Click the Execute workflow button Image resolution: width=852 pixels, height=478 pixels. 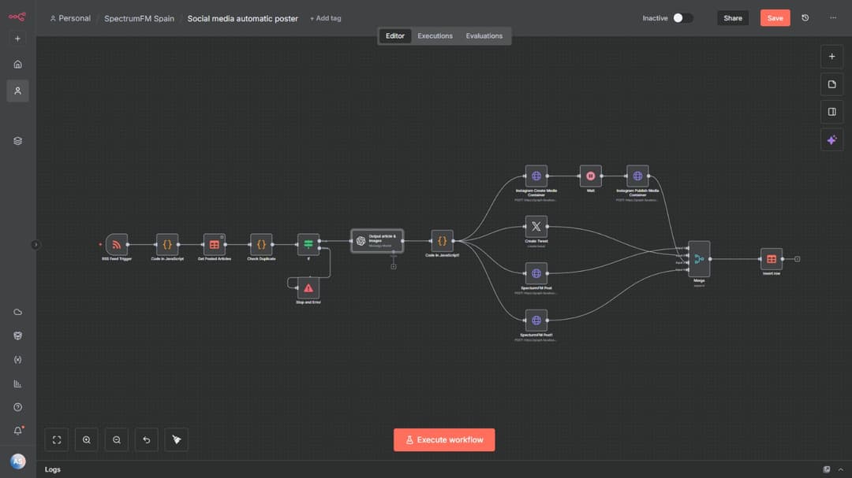click(x=444, y=440)
